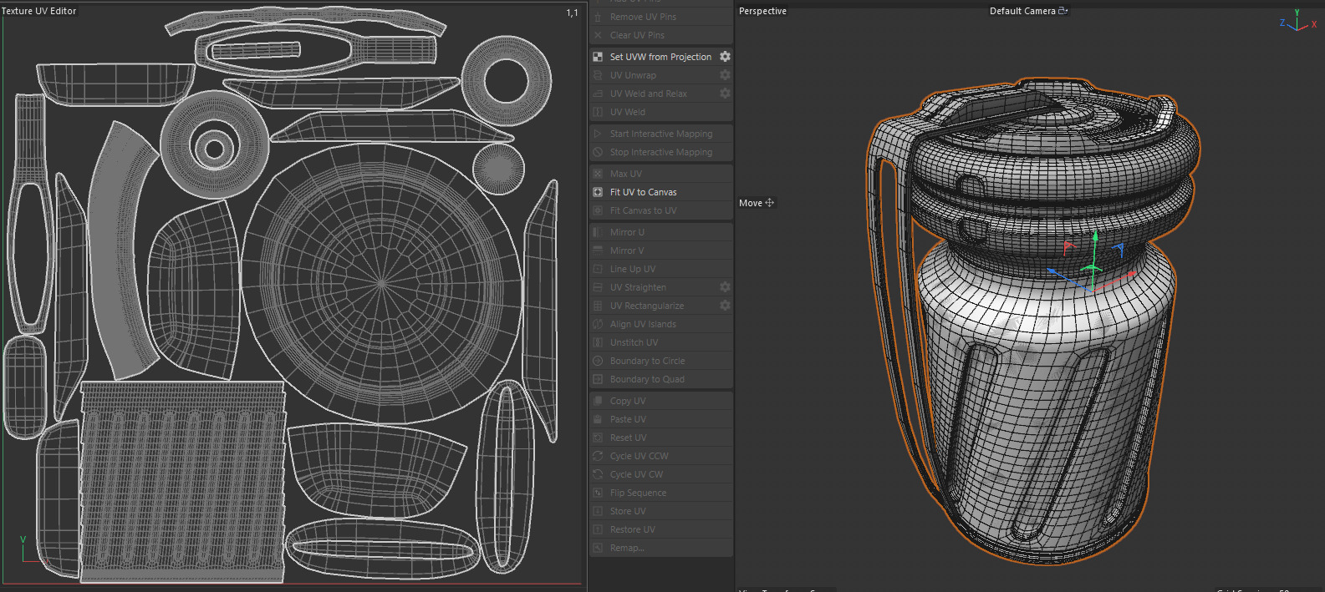Click the Mirror V icon

[x=598, y=250]
